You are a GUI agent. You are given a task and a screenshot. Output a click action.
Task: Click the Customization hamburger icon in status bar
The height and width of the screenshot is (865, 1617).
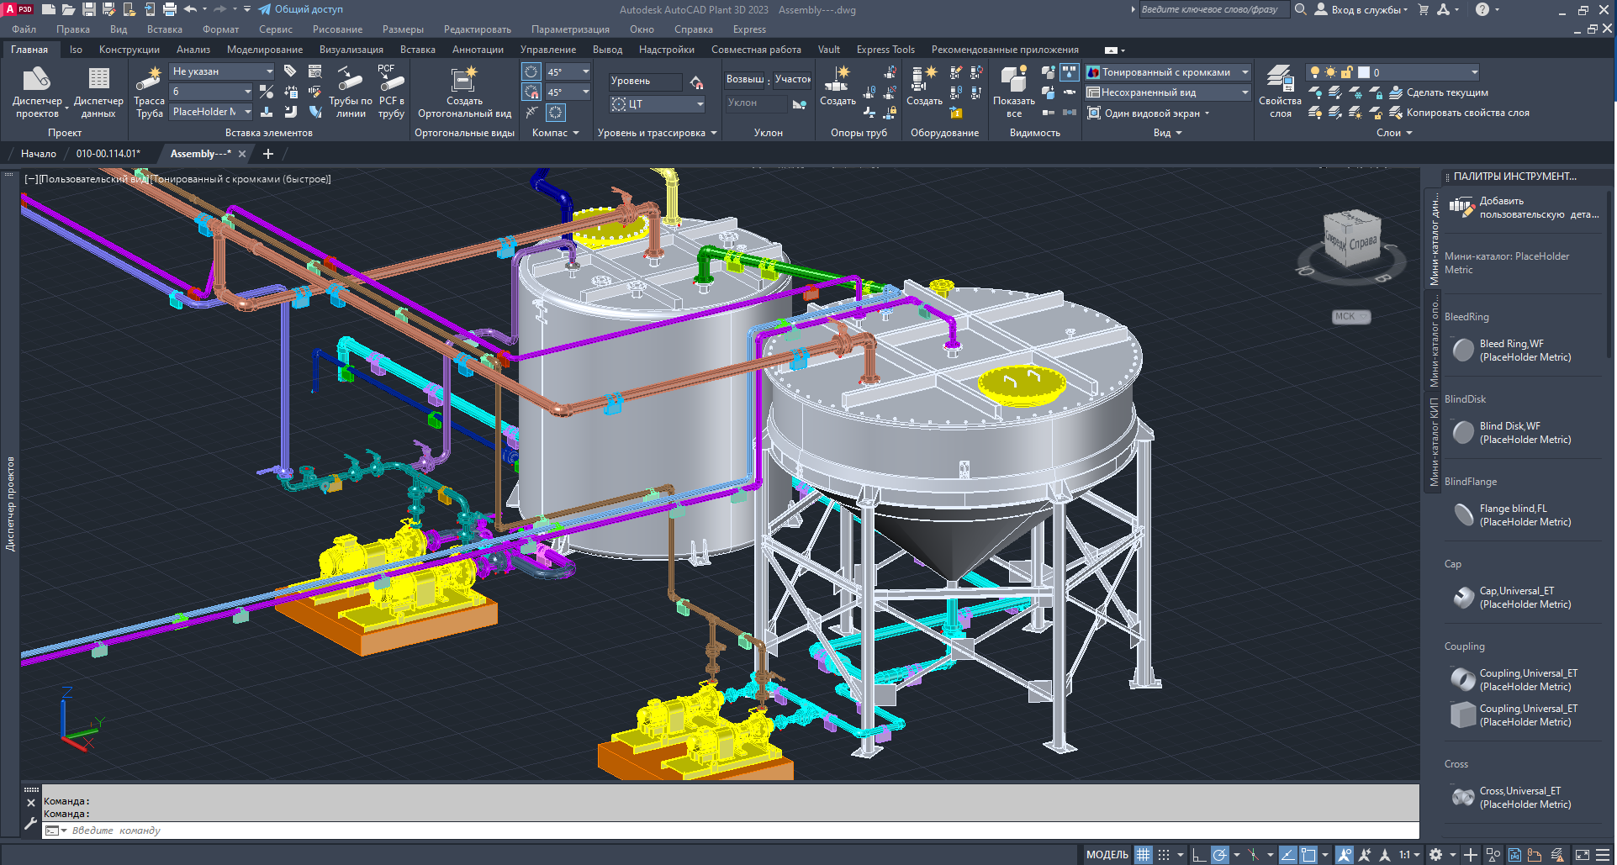pyautogui.click(x=1604, y=855)
